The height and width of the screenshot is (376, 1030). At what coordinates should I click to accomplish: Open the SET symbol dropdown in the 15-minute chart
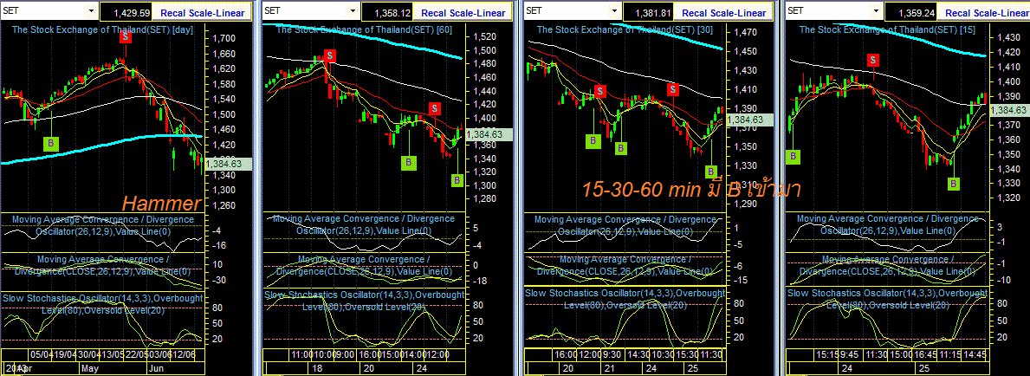[x=877, y=11]
